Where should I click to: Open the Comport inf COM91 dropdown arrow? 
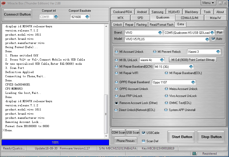tap(56, 17)
